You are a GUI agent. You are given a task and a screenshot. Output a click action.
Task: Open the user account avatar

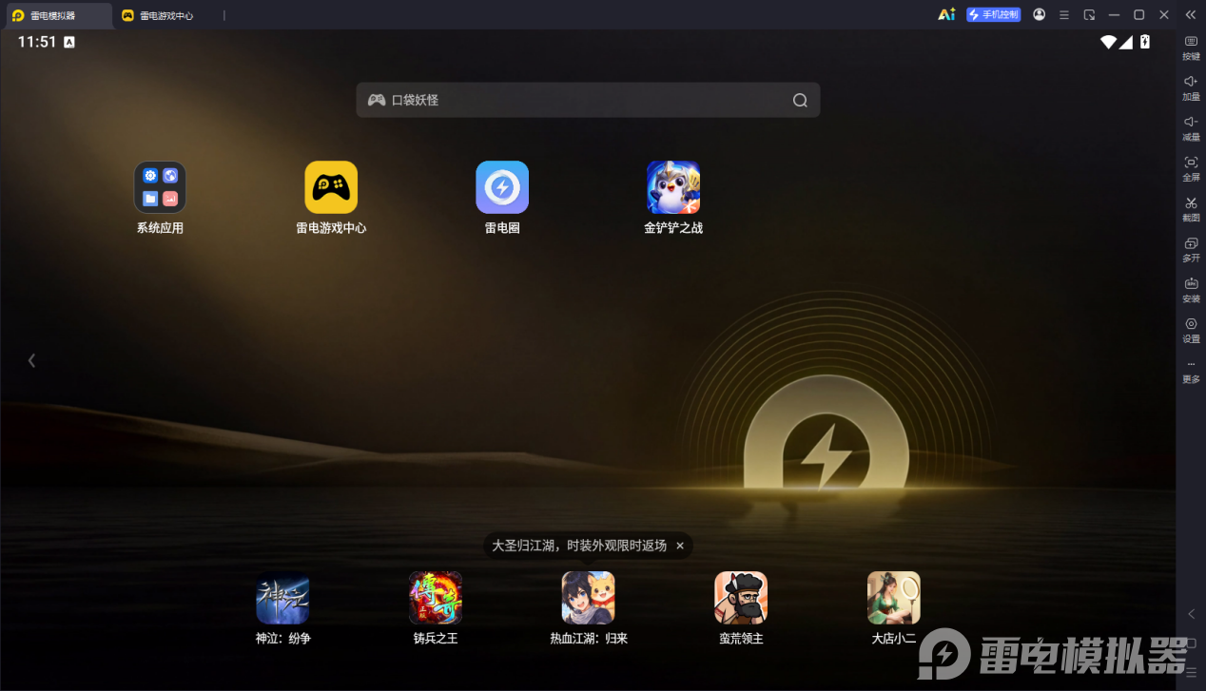pyautogui.click(x=1039, y=14)
